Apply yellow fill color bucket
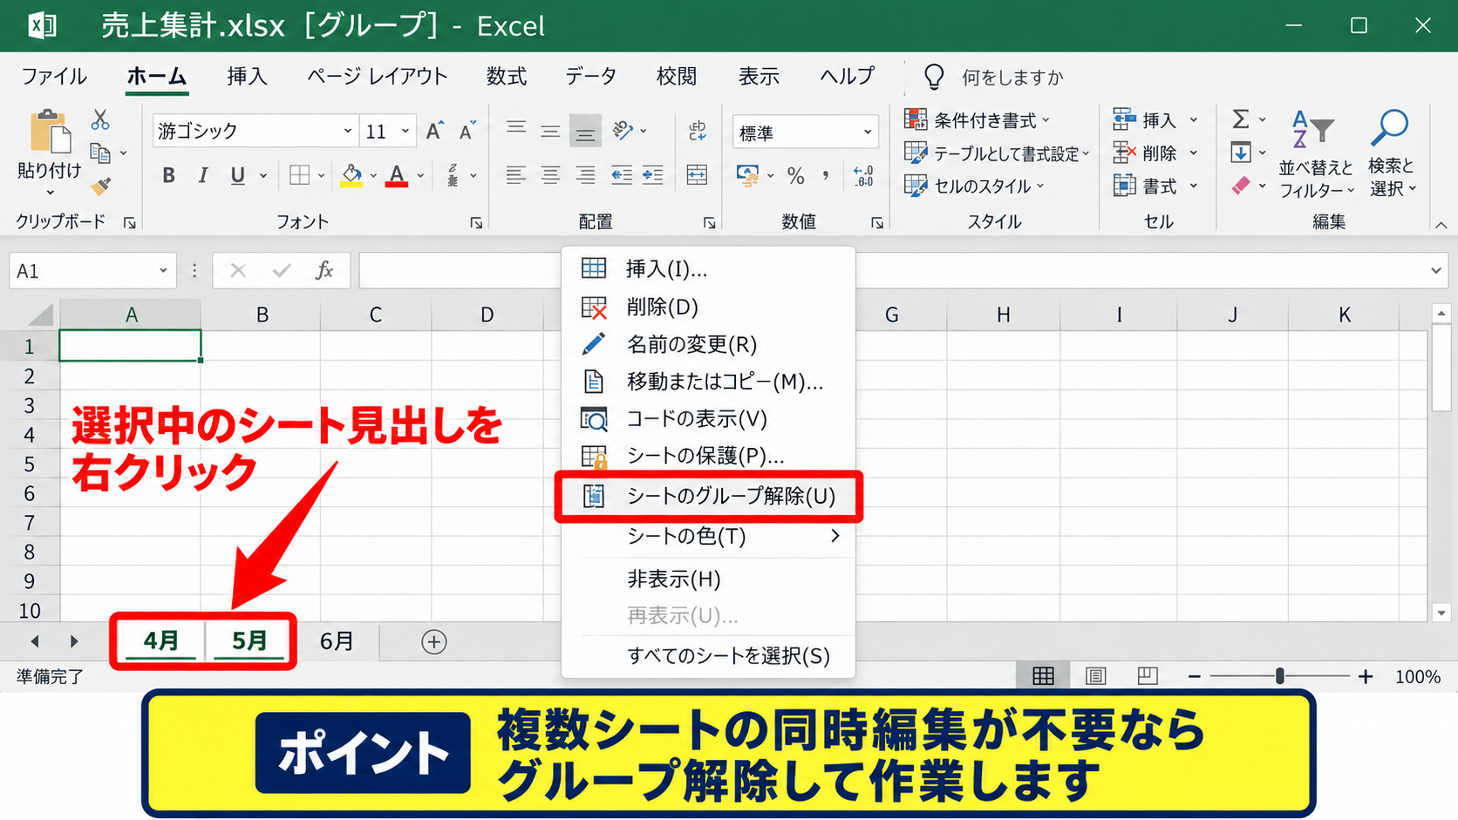Viewport: 1458px width, 820px height. (351, 175)
